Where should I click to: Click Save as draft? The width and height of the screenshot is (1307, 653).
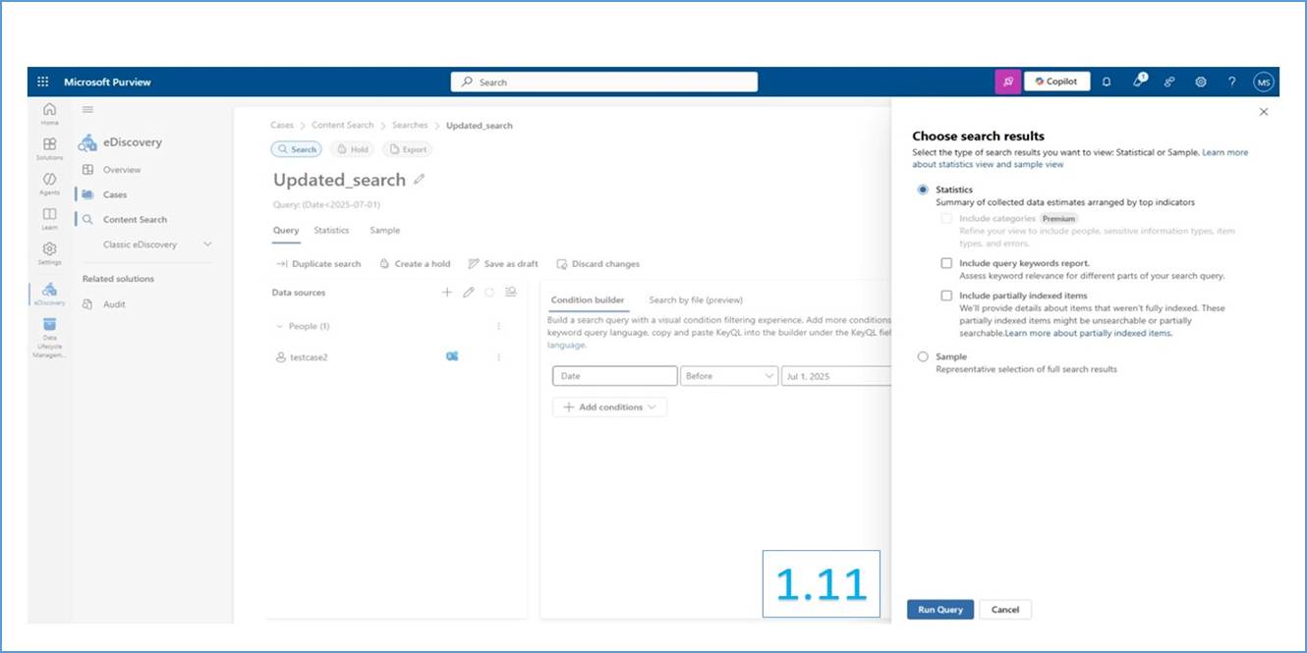point(503,264)
